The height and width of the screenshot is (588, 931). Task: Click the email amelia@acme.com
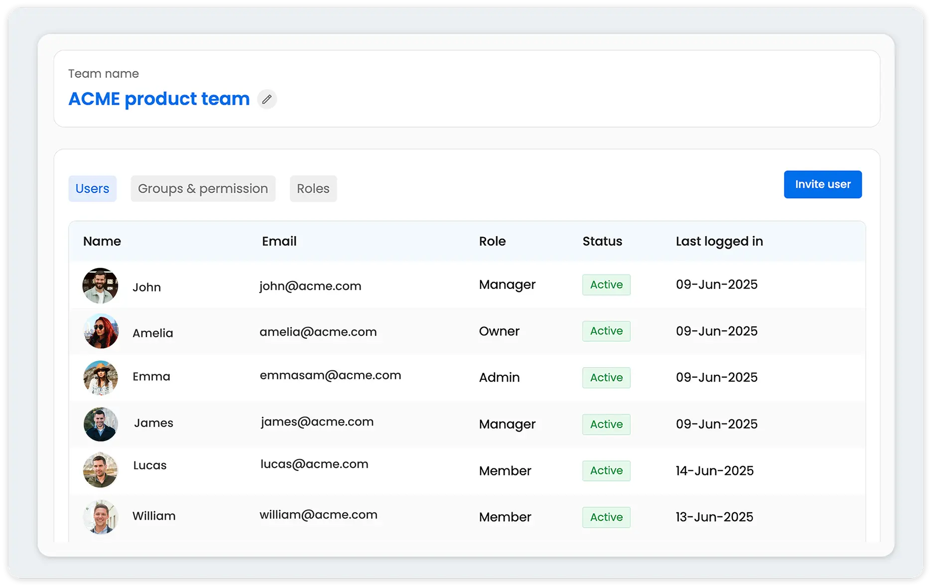318,332
